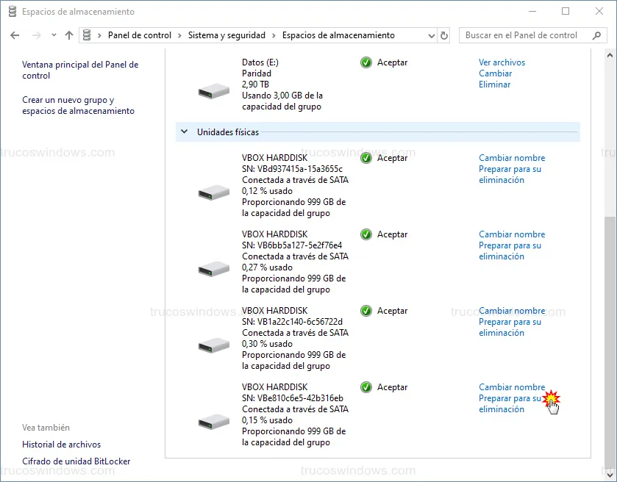Click the storage icon in address bar
The height and width of the screenshot is (482, 617).
[88, 35]
